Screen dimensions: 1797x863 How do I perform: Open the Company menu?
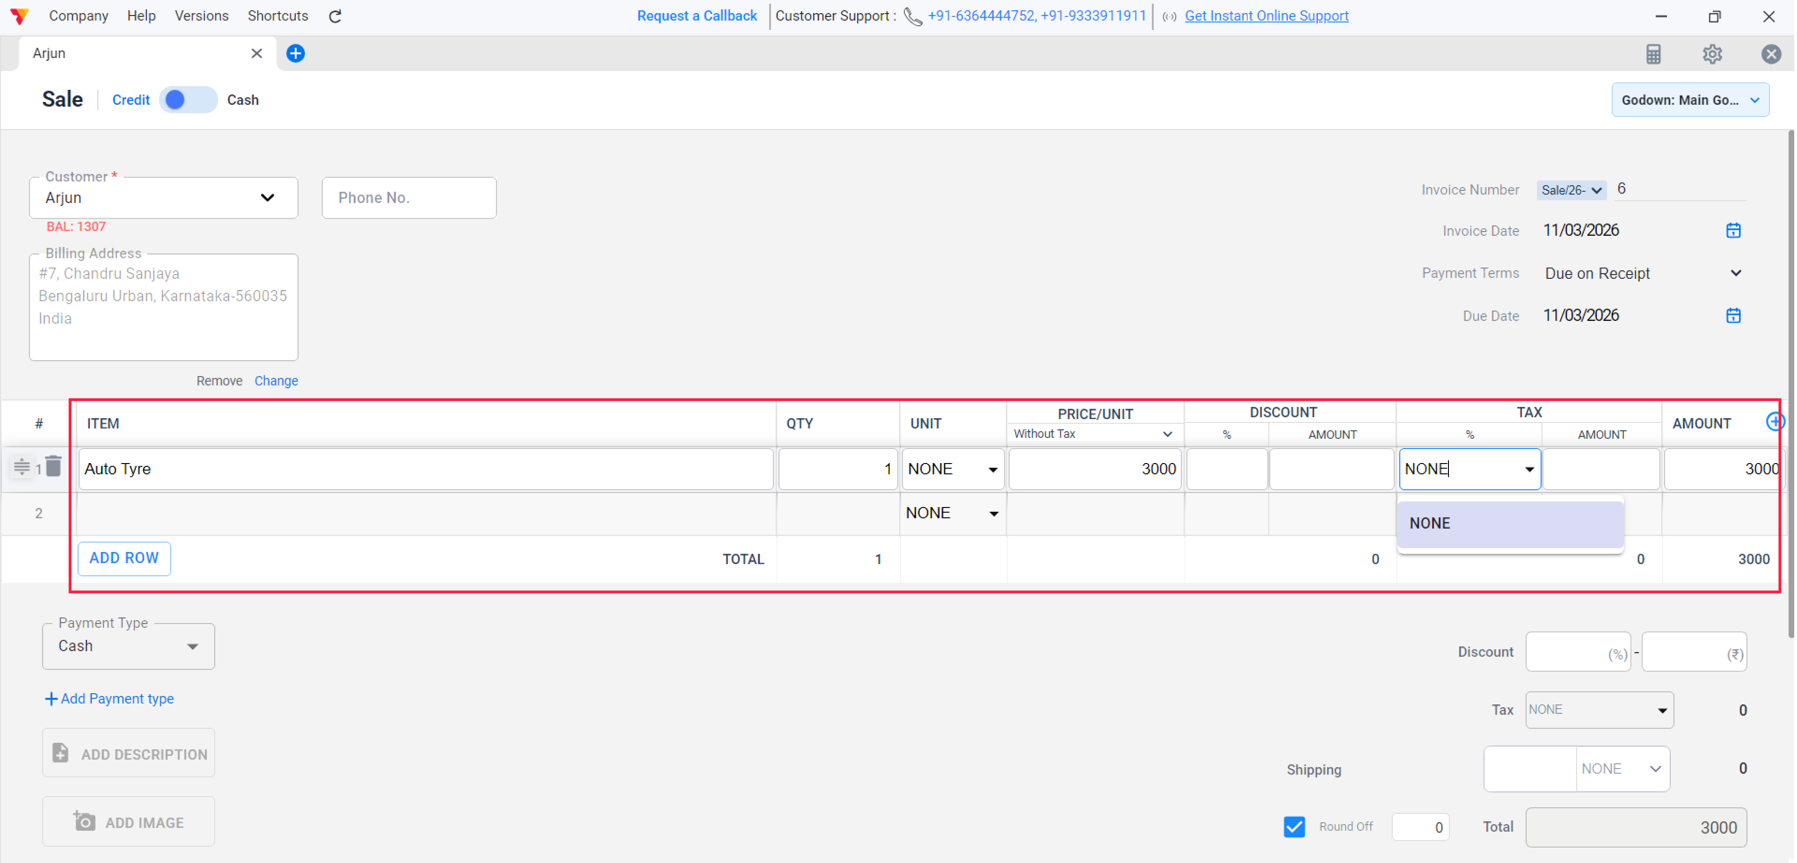pos(78,15)
